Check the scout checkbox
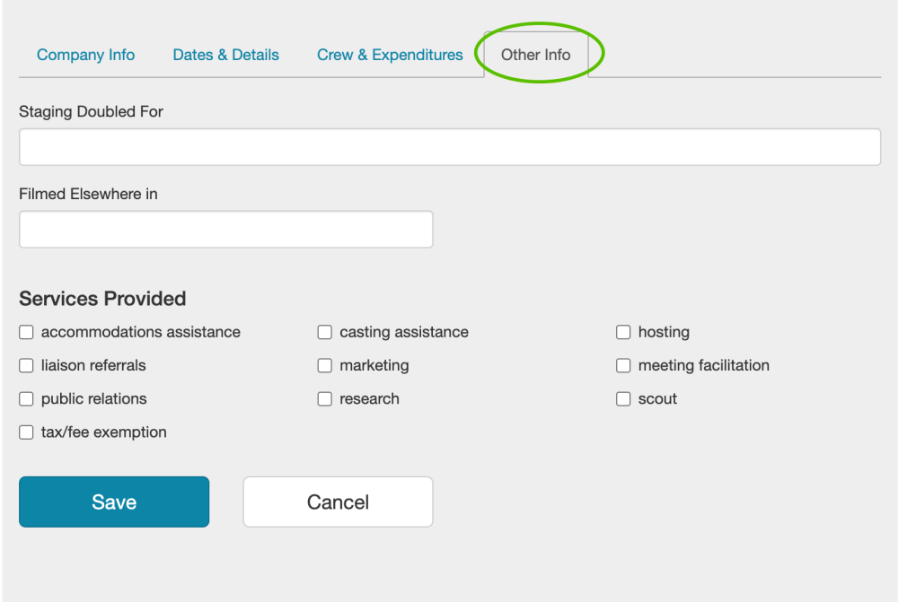This screenshot has width=898, height=602. (x=623, y=399)
